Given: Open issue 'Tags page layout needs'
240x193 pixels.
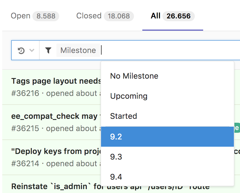Looking at the screenshot, I should [56, 81].
